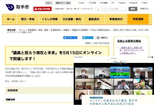Screen dimensions: 154x105
Task: Click the Toride City logo emblem
Action: (10, 7)
